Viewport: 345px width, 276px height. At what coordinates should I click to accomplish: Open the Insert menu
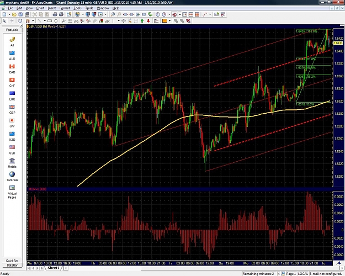click(52, 8)
